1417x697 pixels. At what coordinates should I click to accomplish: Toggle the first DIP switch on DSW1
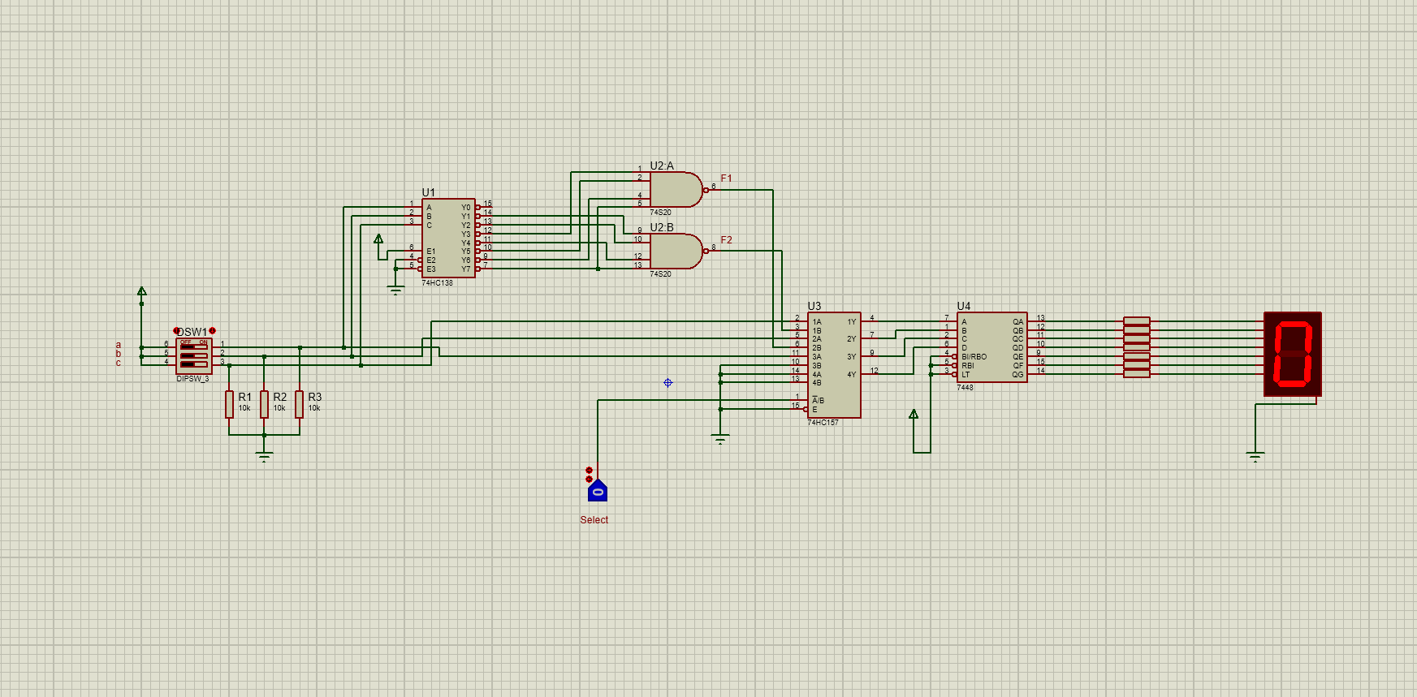click(194, 347)
